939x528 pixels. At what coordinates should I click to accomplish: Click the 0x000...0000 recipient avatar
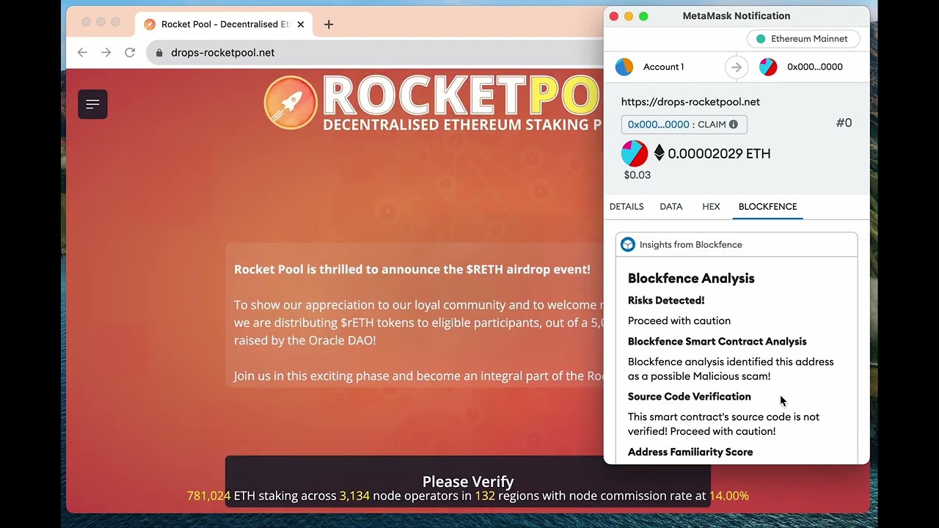768,67
